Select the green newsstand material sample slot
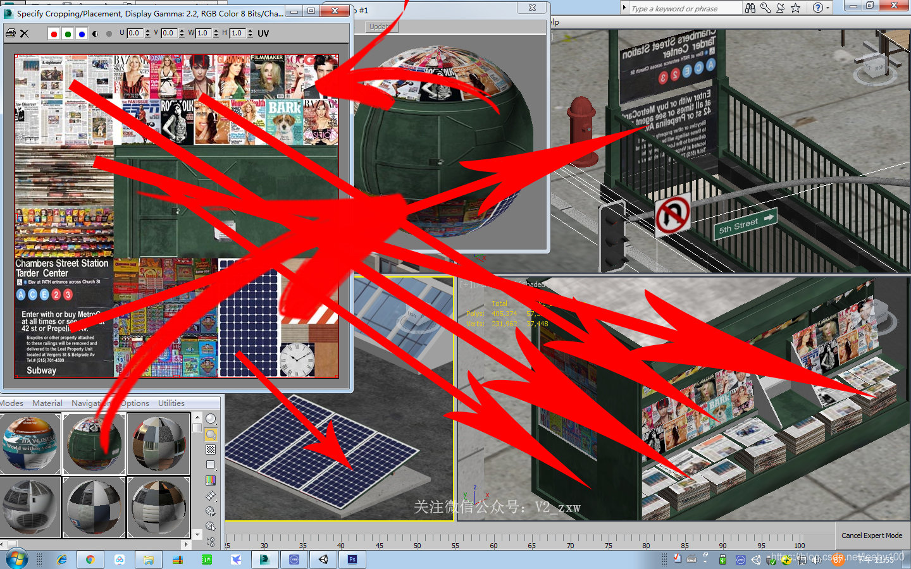This screenshot has width=911, height=569. pos(94,443)
